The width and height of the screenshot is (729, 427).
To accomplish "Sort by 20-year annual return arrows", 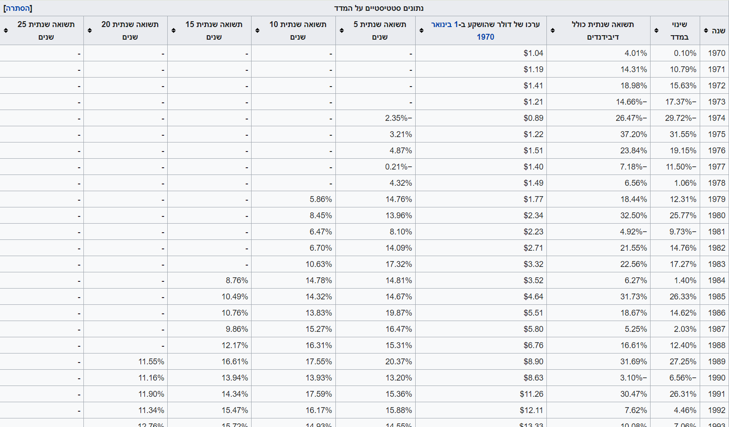I will point(90,31).
